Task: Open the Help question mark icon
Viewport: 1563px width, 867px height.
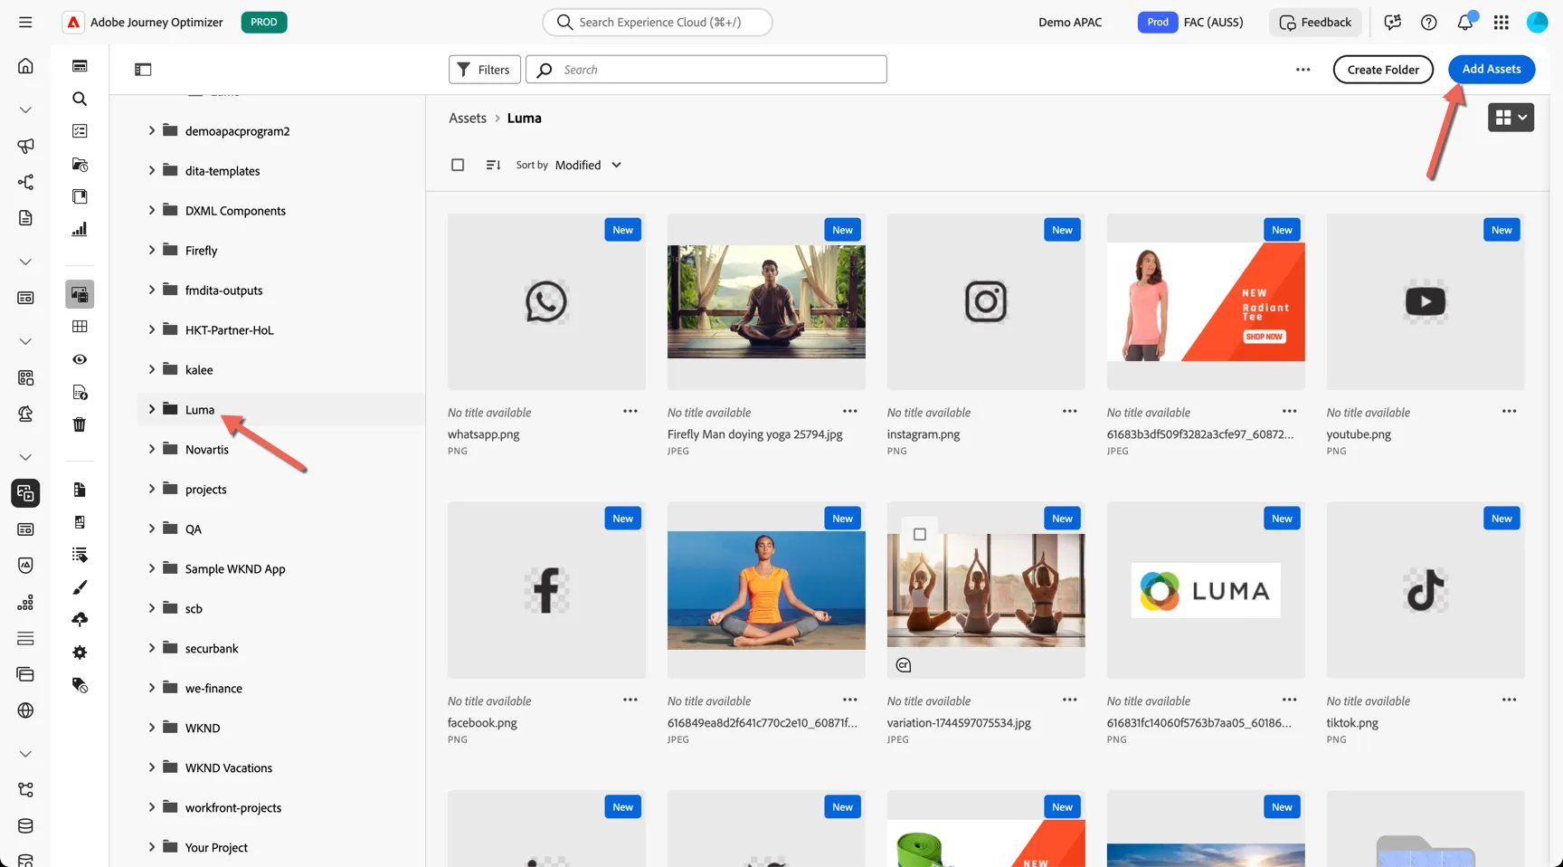Action: 1429,23
